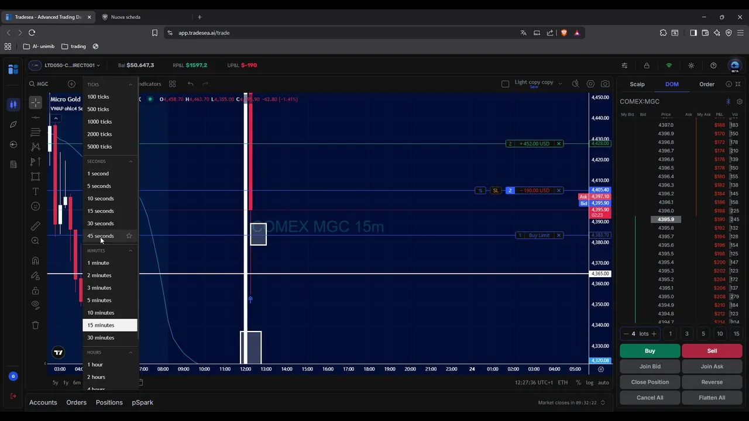Open the chart layout grid icon

172,84
